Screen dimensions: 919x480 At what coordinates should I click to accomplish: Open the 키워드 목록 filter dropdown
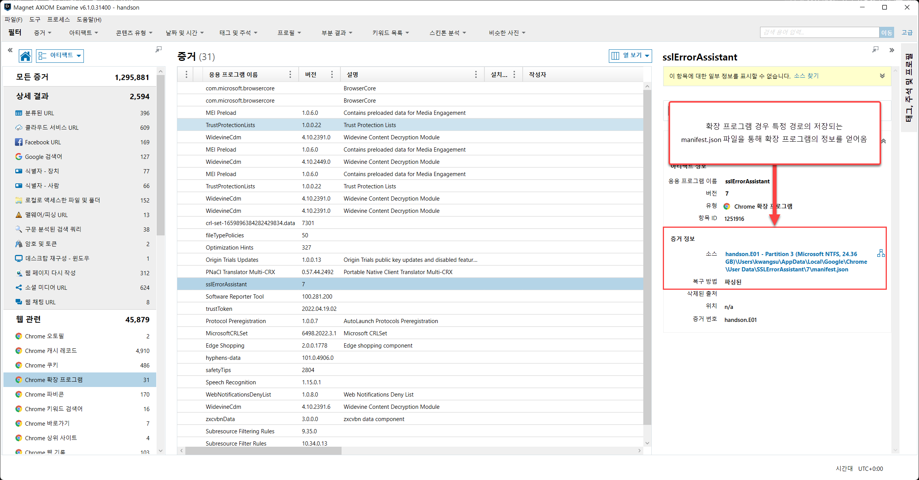click(391, 33)
